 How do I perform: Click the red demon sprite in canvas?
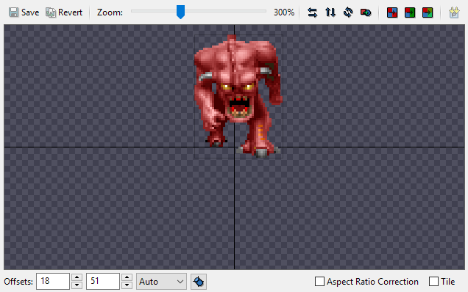[238, 96]
